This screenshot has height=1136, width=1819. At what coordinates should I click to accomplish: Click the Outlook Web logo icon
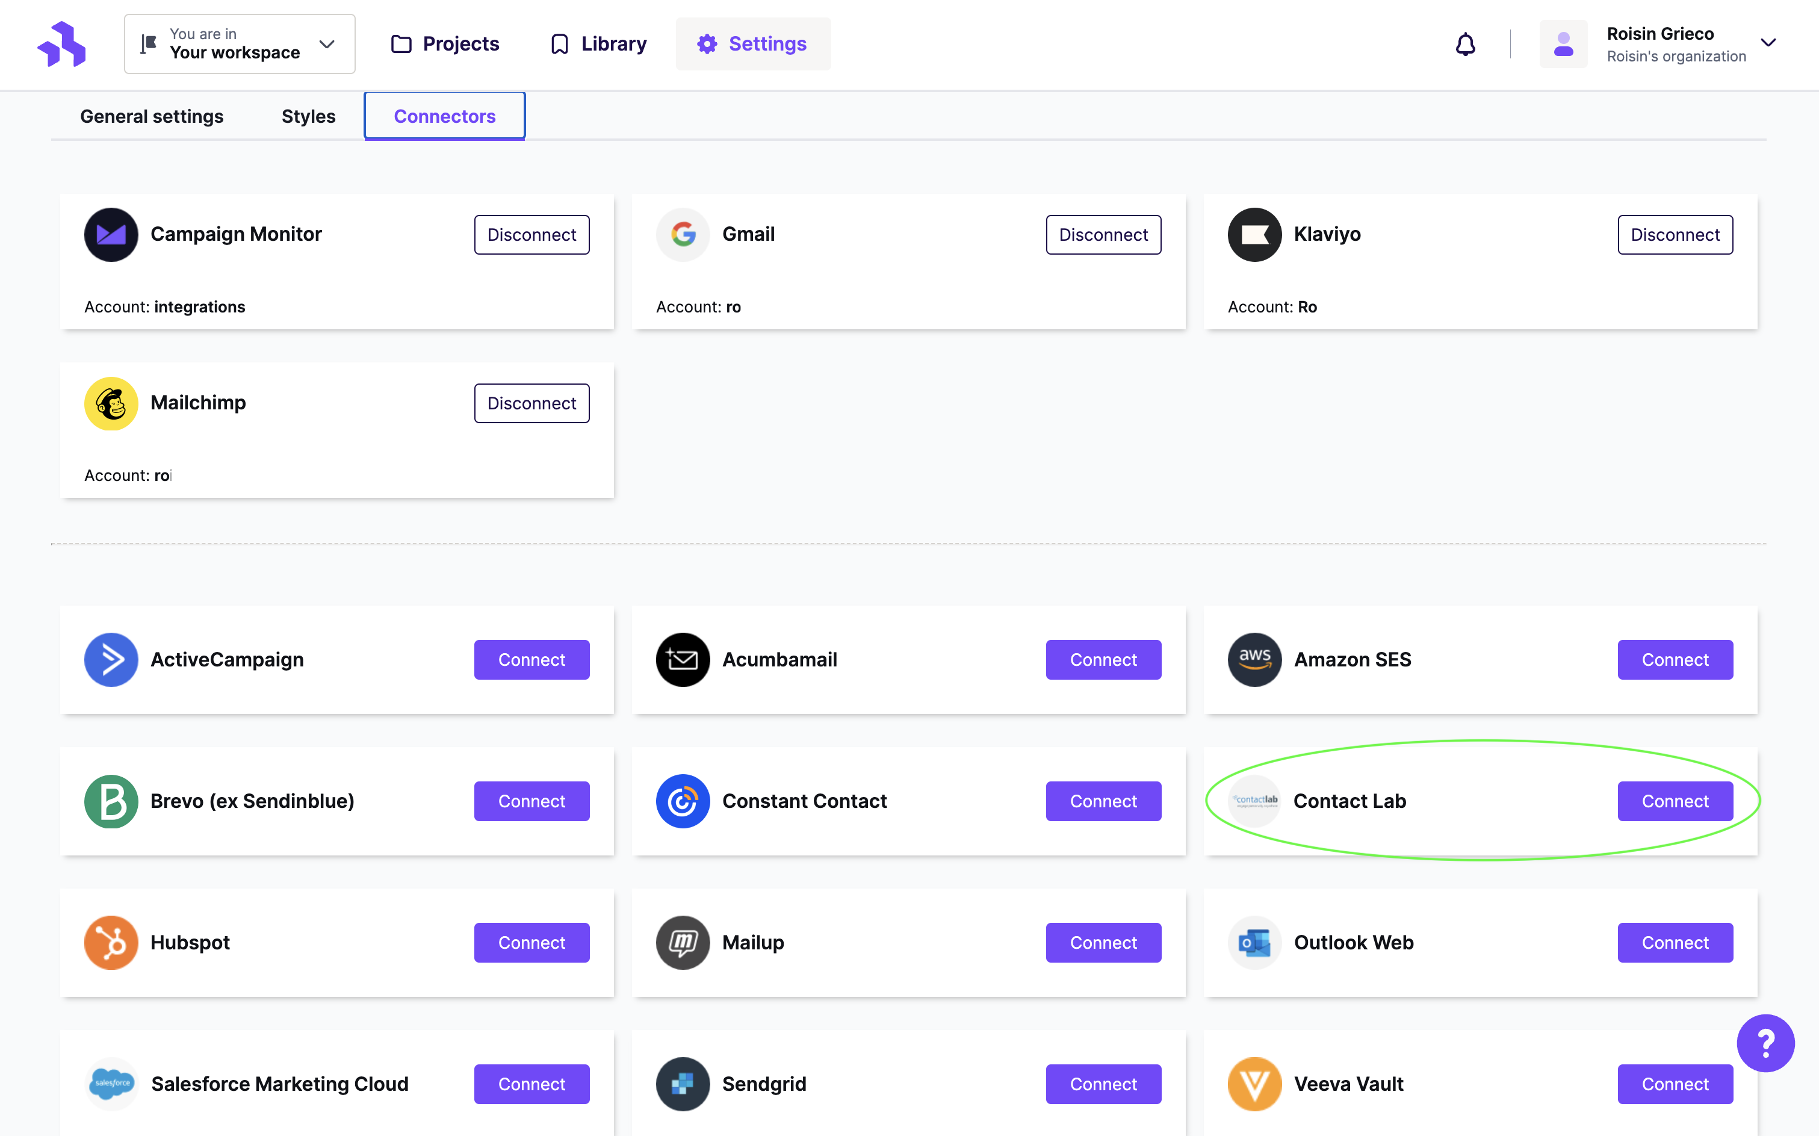point(1254,942)
